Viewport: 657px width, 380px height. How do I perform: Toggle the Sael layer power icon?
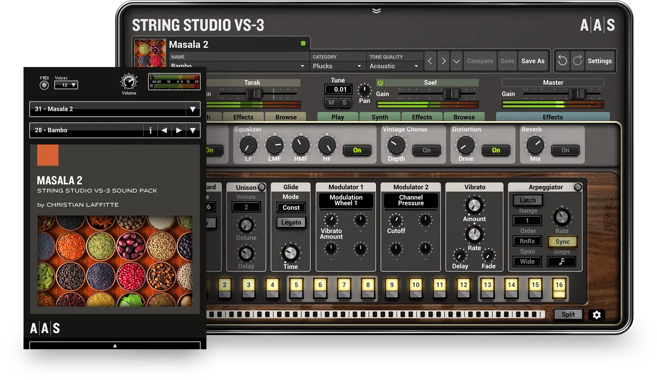[380, 83]
